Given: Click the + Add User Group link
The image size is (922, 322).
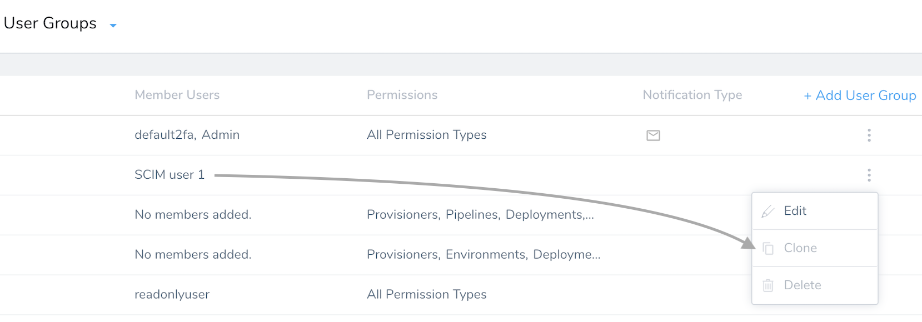Looking at the screenshot, I should tap(860, 95).
